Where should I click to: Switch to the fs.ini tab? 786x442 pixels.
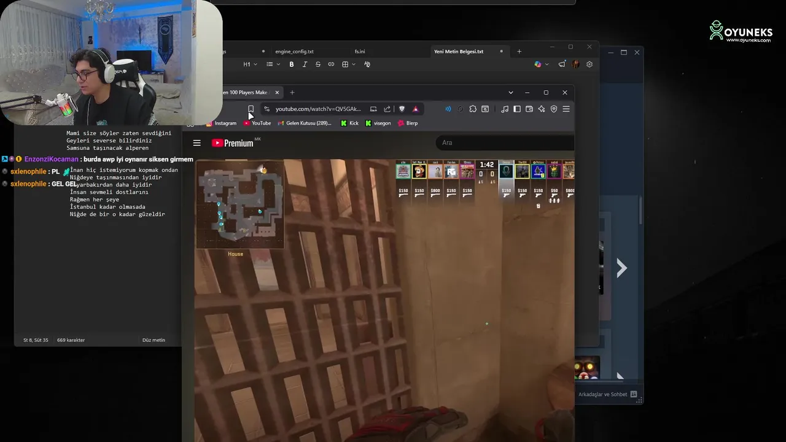pyautogui.click(x=360, y=52)
